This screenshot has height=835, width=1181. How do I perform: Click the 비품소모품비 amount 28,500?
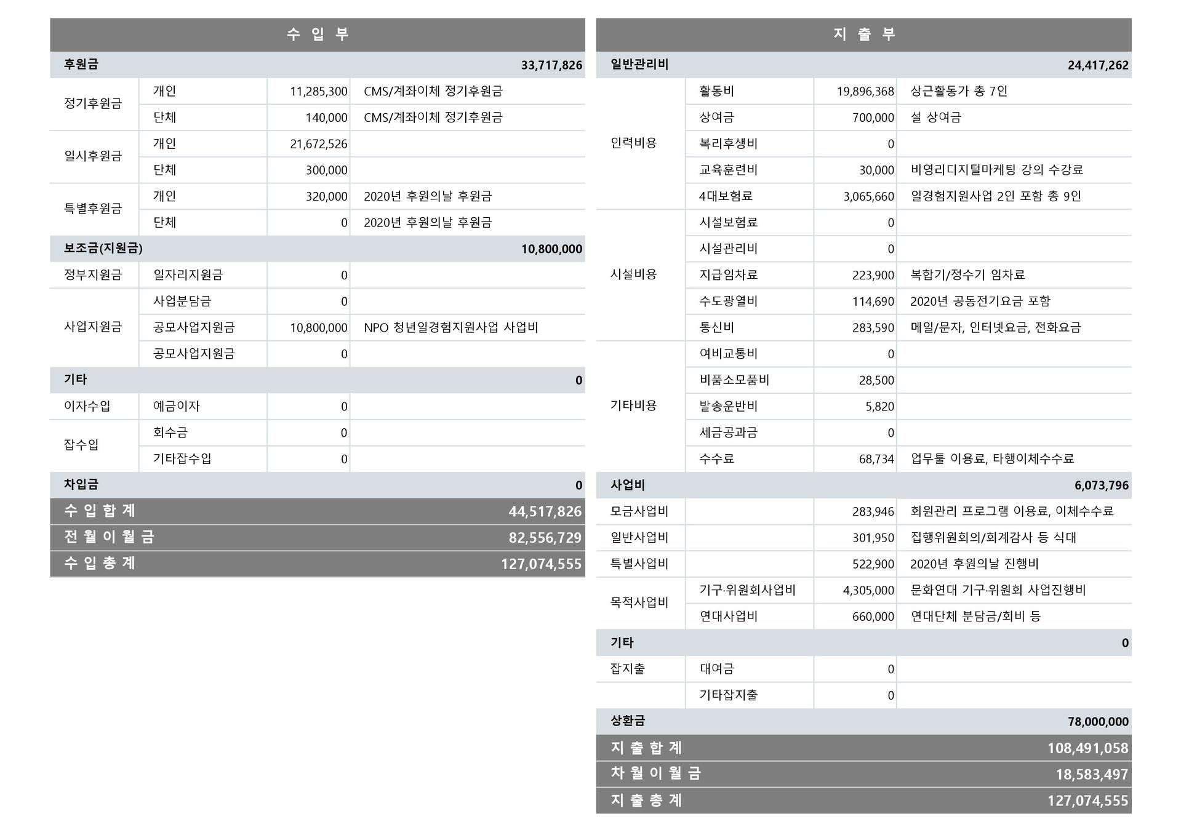click(x=876, y=380)
